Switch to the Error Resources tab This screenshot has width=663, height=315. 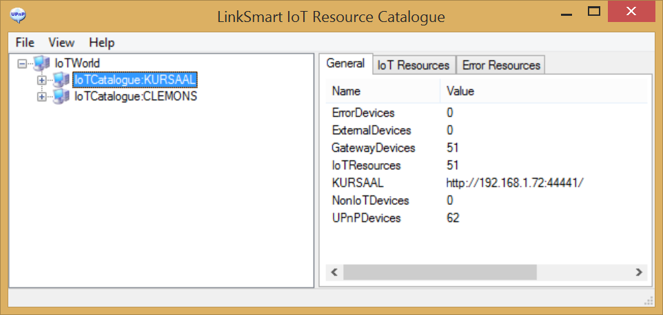click(501, 65)
